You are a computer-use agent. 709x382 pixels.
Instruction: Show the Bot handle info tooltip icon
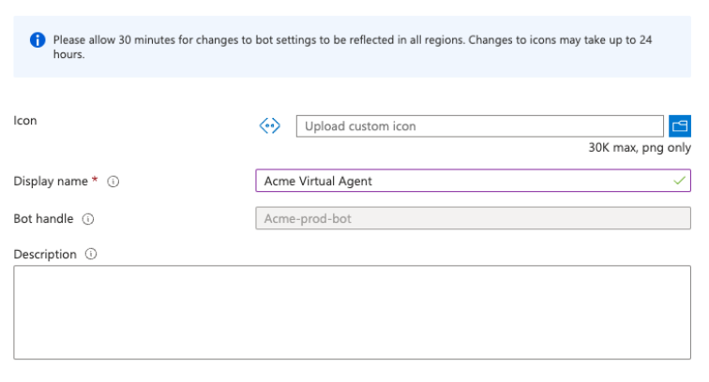click(88, 219)
